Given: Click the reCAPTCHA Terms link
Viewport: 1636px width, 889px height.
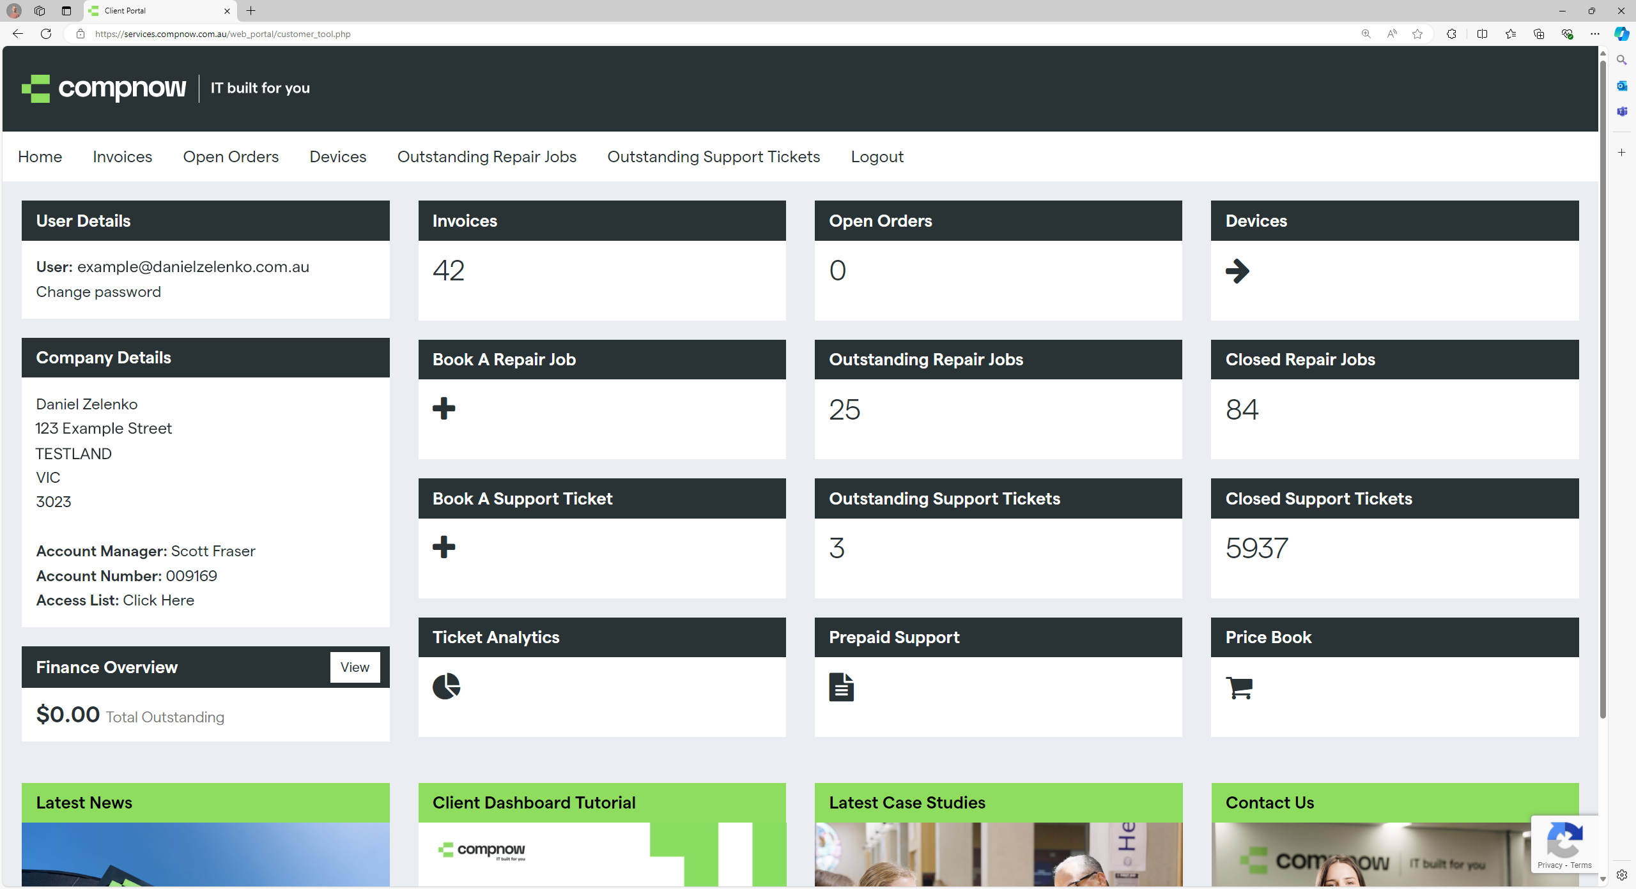Looking at the screenshot, I should point(1581,865).
